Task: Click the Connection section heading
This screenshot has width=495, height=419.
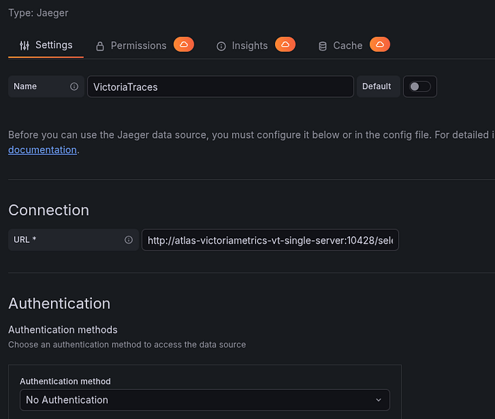Action: click(x=49, y=210)
